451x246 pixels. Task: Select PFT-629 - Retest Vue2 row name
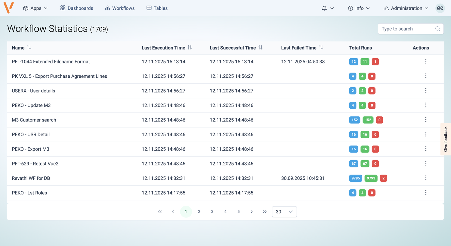click(x=35, y=164)
